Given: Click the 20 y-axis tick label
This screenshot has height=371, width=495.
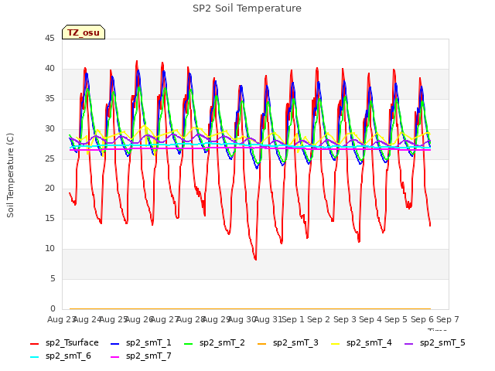Looking at the screenshot, I should (49, 189).
